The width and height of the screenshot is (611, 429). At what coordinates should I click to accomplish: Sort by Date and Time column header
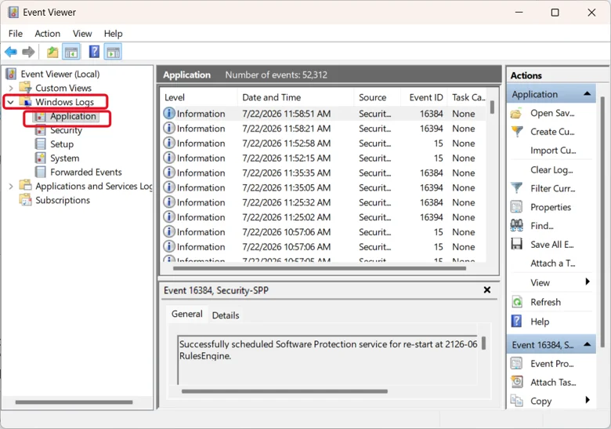coord(296,97)
